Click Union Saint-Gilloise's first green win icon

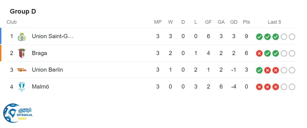click(x=259, y=37)
